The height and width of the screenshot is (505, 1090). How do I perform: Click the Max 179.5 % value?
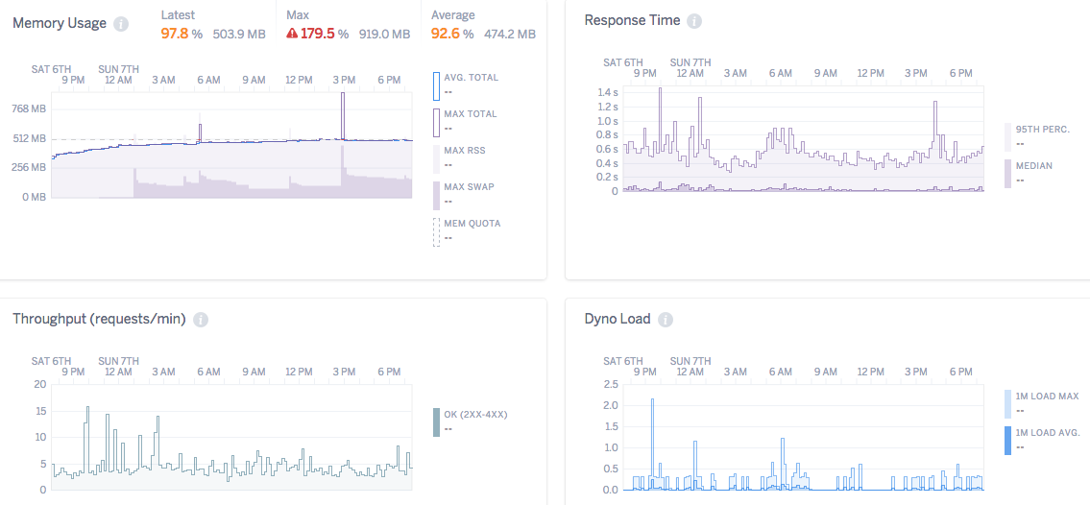tap(325, 34)
